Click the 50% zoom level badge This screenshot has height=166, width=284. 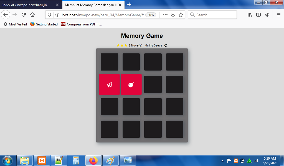(151, 15)
